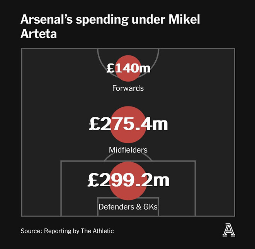Image resolution: width=255 pixels, height=249 pixels.
Task: Select the red Midfielders spending circle
Action: [x=128, y=125]
